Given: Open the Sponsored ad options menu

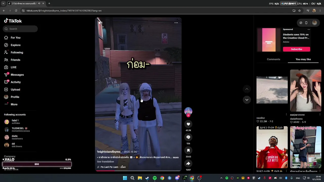Looking at the screenshot, I should (309, 30).
